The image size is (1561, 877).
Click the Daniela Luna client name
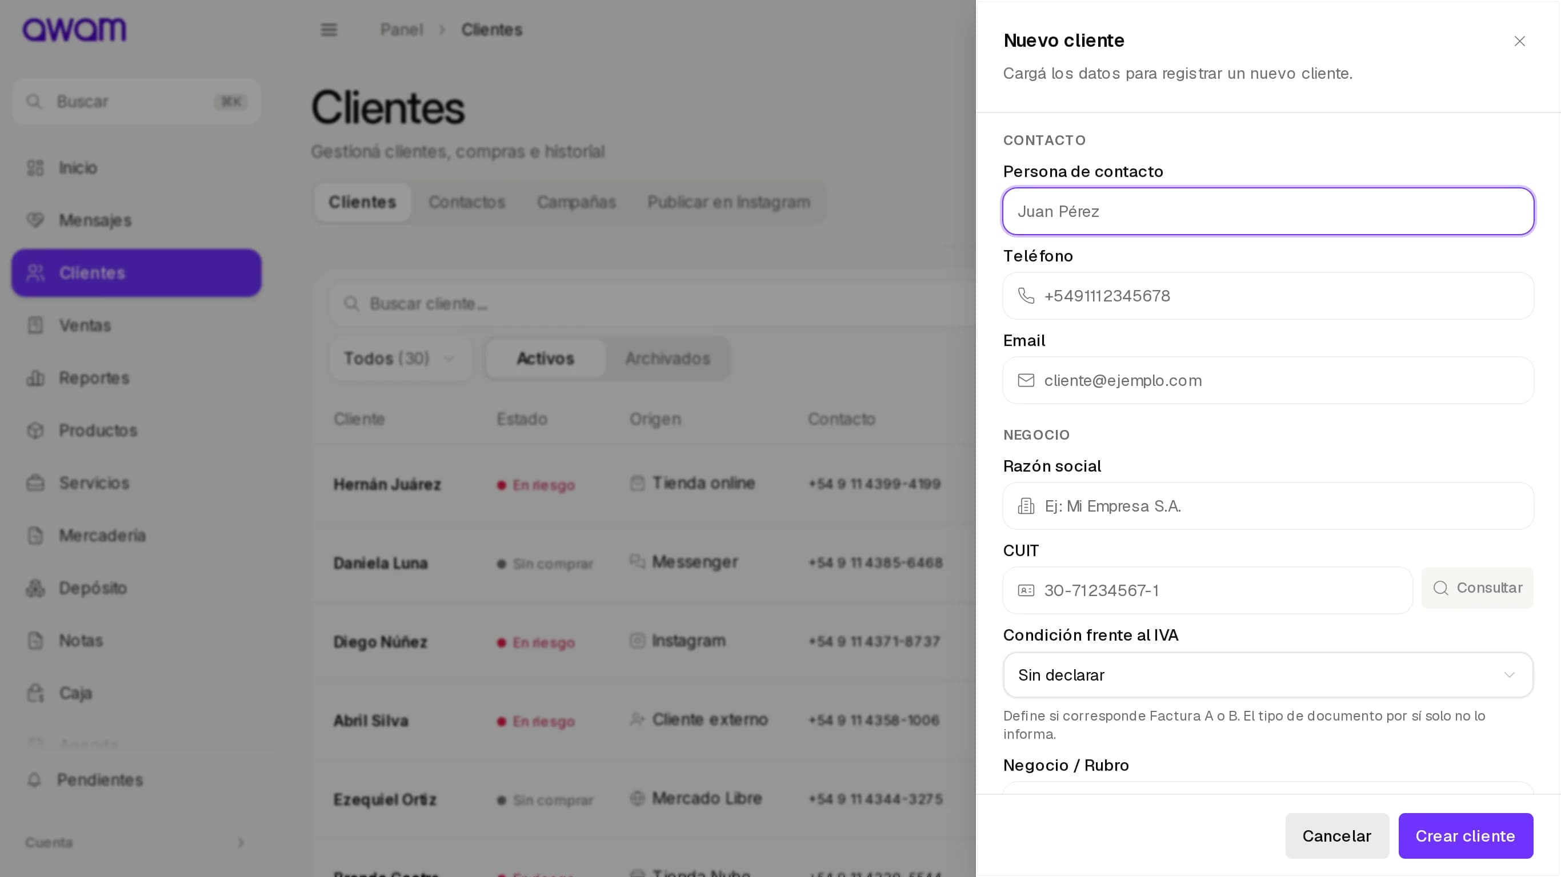click(380, 564)
